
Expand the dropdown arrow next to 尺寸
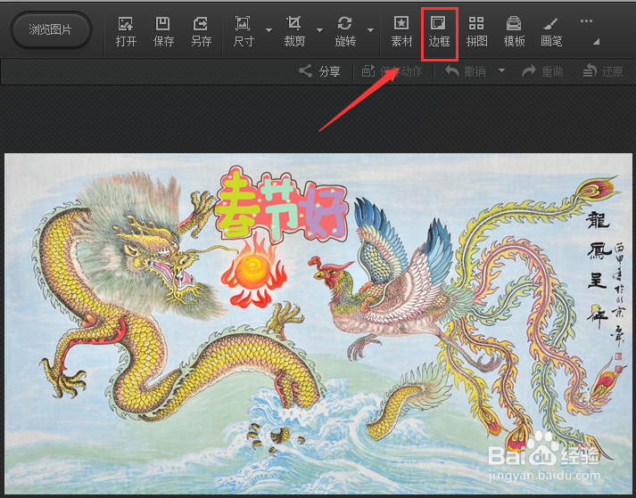pos(268,30)
